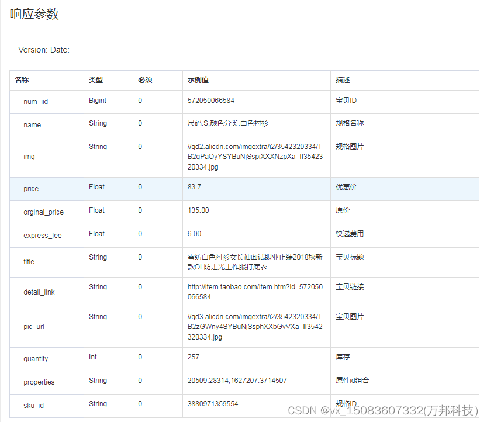
Task: Select the img parameter name
Action: (x=29, y=157)
